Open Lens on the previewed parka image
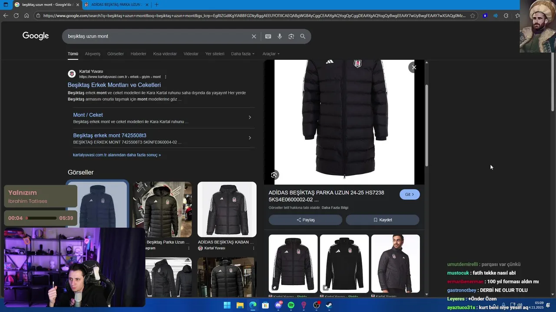 [274, 175]
